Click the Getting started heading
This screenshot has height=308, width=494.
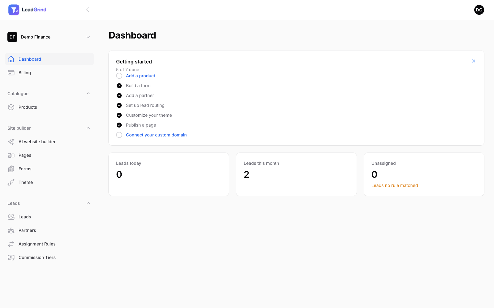tap(134, 62)
